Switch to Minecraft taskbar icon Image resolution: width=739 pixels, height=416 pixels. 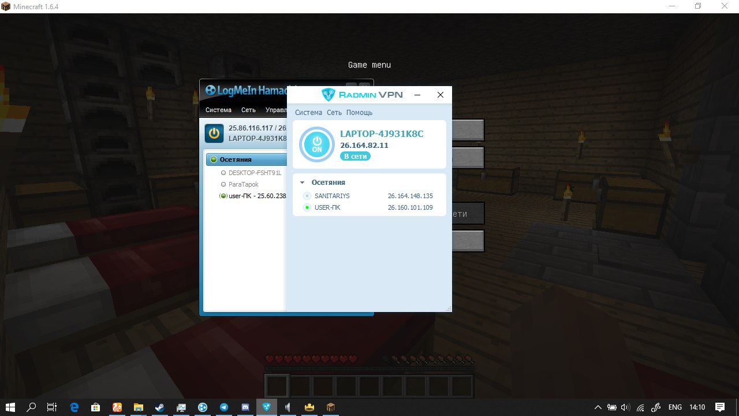(331, 407)
